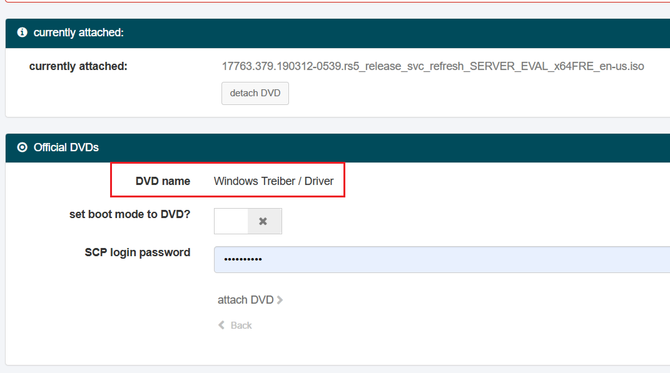The width and height of the screenshot is (670, 373).
Task: Click the left chevron before Back
Action: click(x=221, y=325)
